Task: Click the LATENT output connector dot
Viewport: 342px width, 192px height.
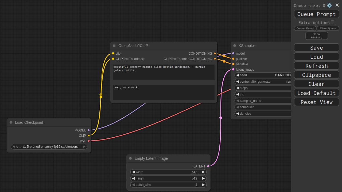Action: click(x=208, y=166)
